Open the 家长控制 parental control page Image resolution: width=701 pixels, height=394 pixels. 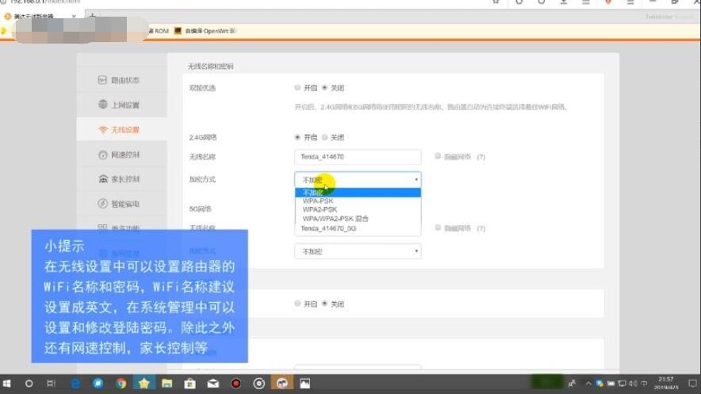click(118, 179)
